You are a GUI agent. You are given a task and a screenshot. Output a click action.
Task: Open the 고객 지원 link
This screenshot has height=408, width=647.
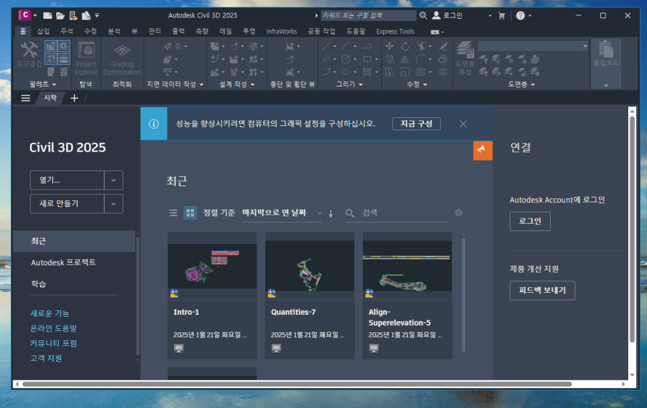click(46, 358)
